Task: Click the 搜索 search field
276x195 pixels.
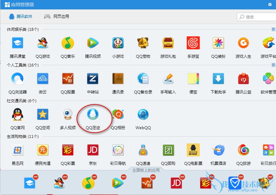Action: (256, 17)
